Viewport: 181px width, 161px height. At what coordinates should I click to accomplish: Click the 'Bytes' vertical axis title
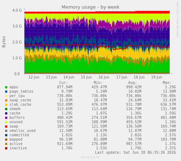4,42
